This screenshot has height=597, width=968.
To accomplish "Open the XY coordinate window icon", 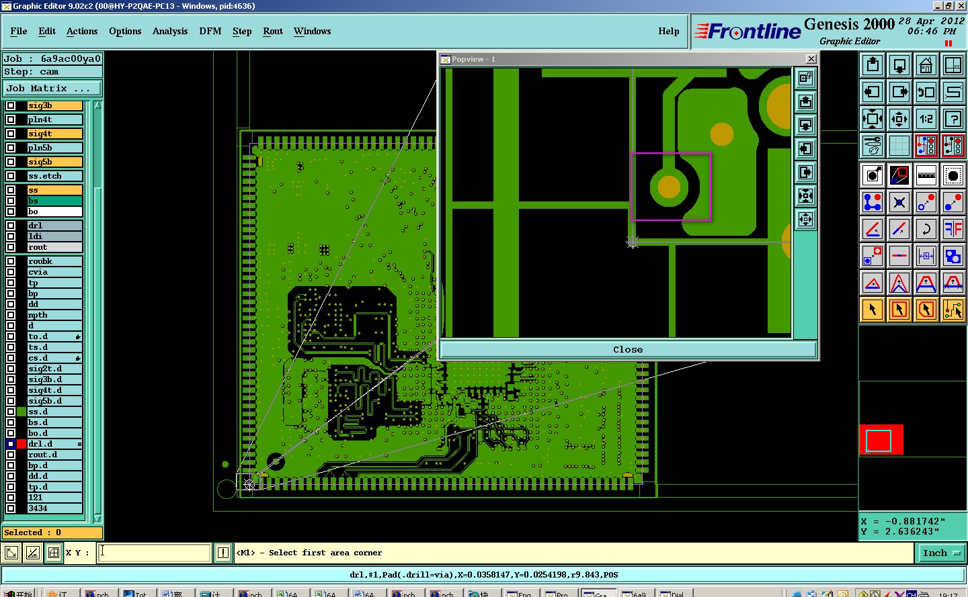I will click(x=953, y=65).
